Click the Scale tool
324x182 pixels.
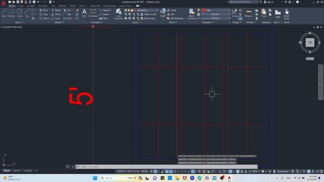point(56,18)
